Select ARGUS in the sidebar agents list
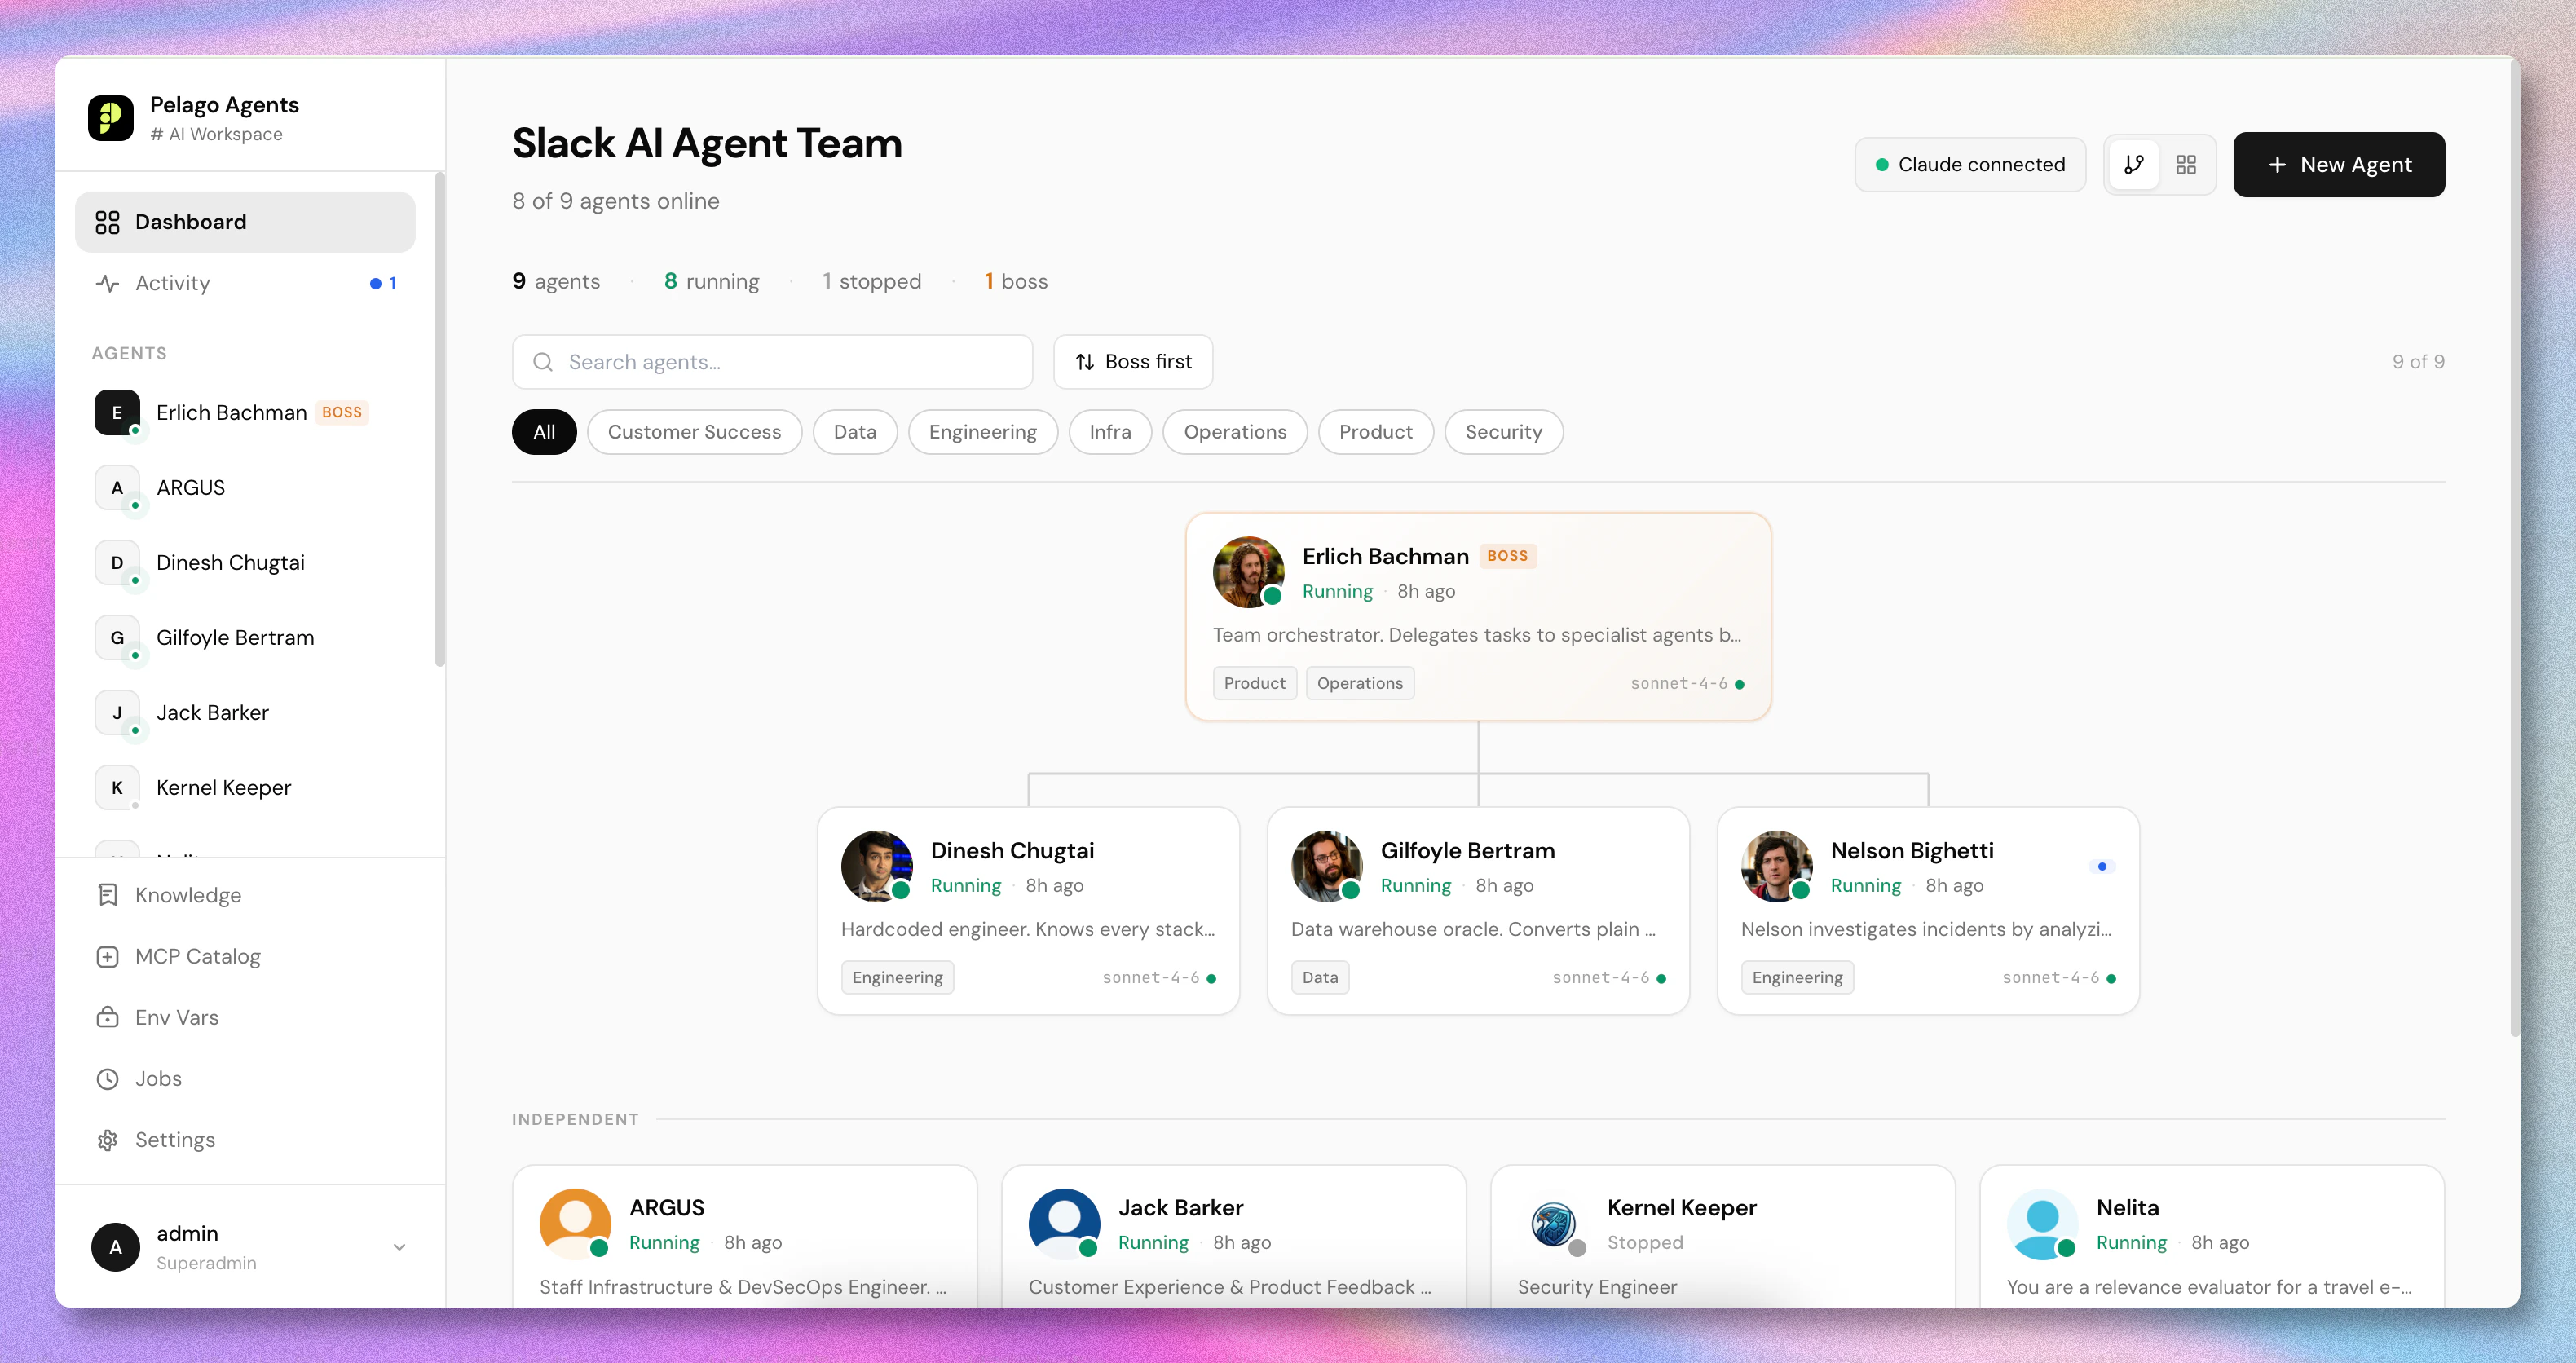Viewport: 2576px width, 1363px height. 245,488
